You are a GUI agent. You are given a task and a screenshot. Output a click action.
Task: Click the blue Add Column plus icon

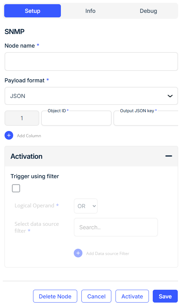(x=9, y=135)
